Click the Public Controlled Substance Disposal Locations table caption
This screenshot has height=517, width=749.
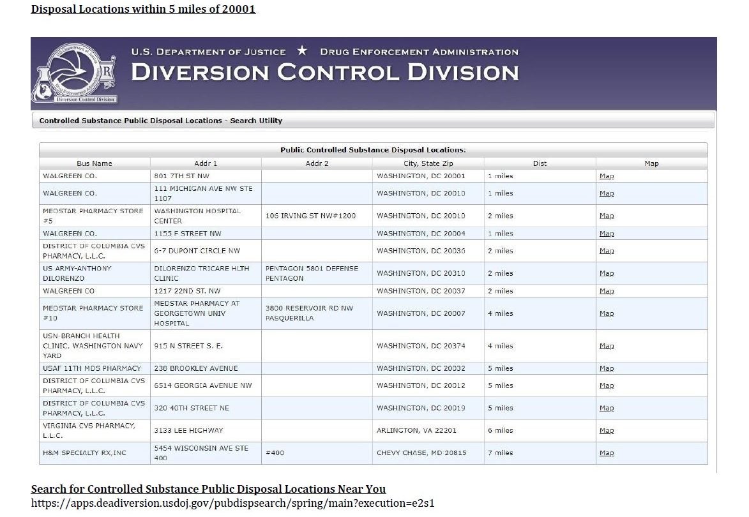coord(373,150)
